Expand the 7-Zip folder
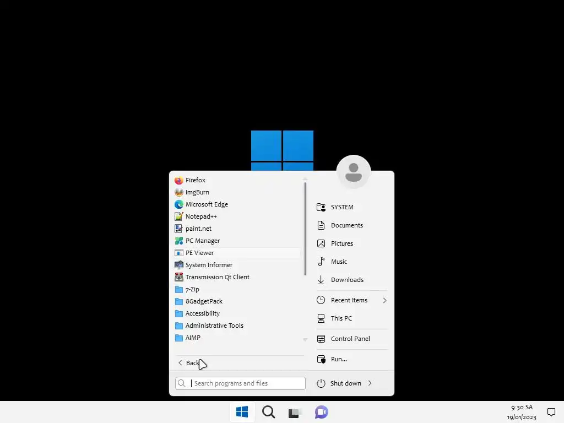Image resolution: width=564 pixels, height=423 pixels. coord(237,289)
